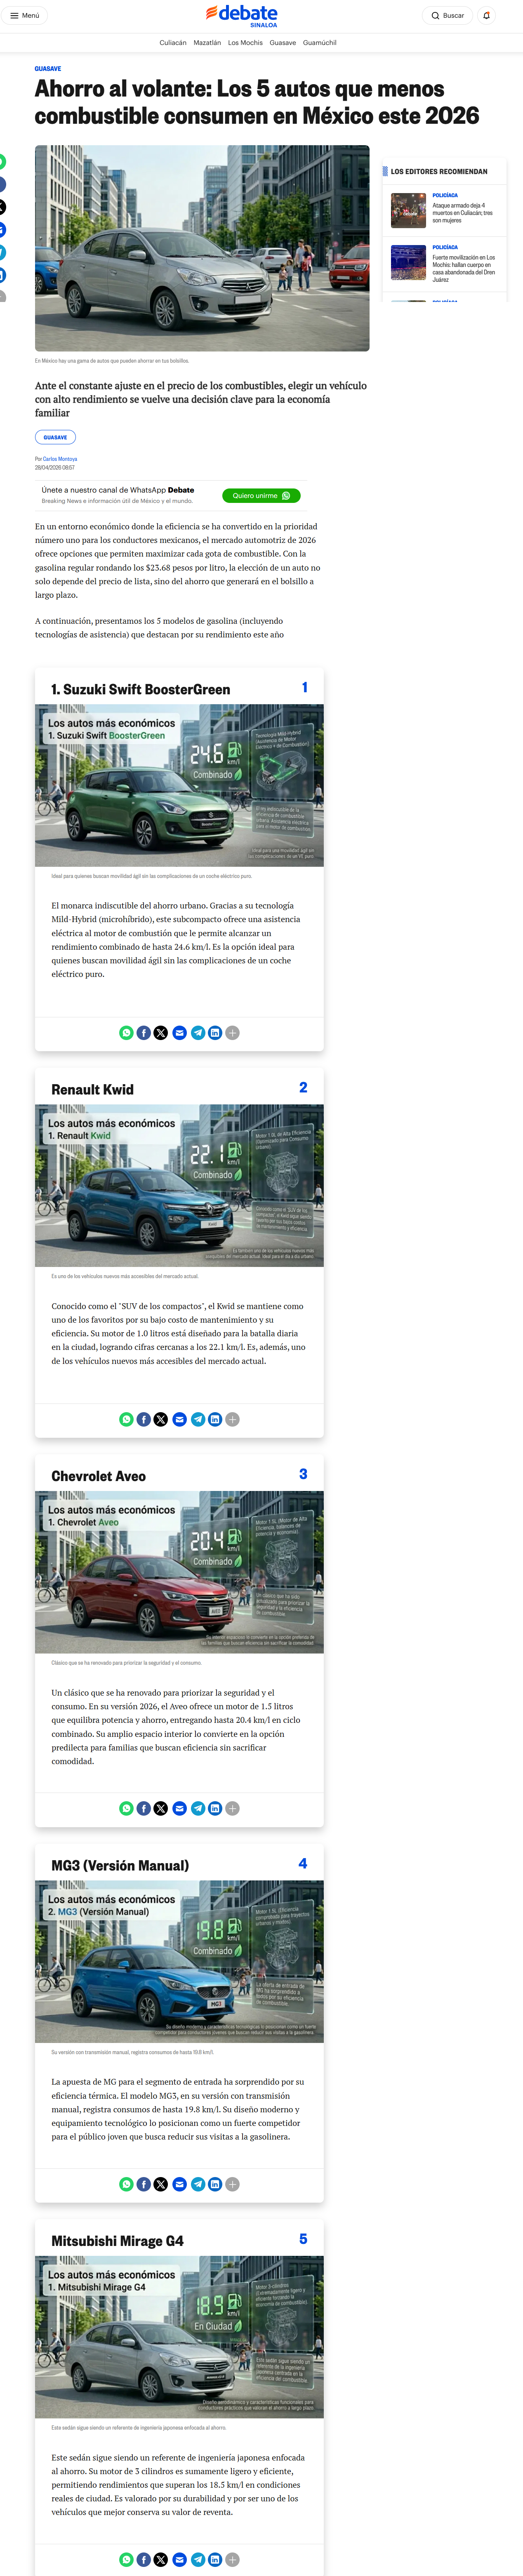This screenshot has width=523, height=2576.
Task: Share Mitsubishi Mirage card on Telegram
Action: coord(198,2560)
